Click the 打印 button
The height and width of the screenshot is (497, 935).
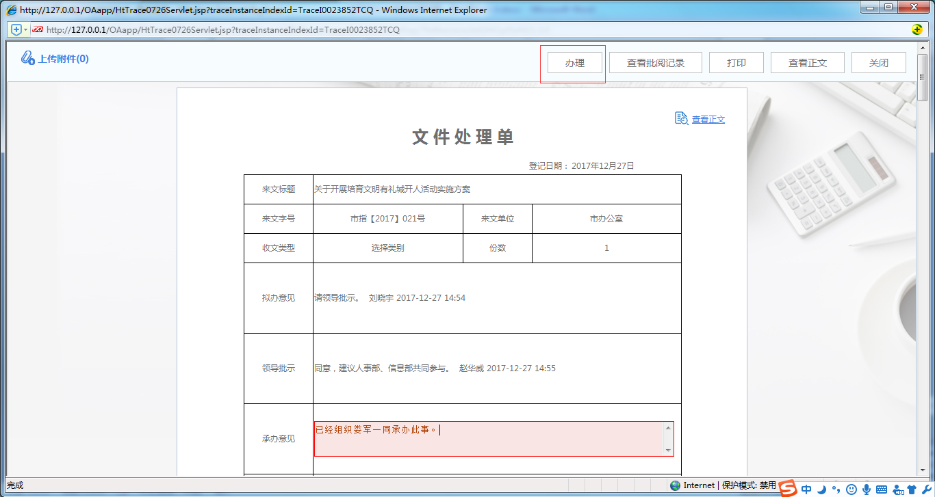click(x=736, y=62)
